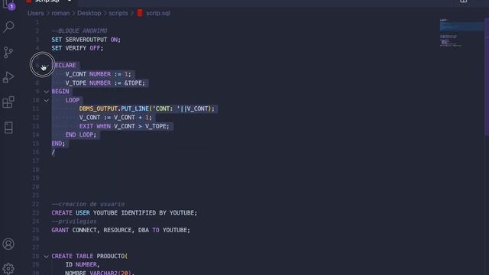Select the roman breadcrumb segment
Image resolution: width=489 pixels, height=275 pixels.
tap(60, 13)
